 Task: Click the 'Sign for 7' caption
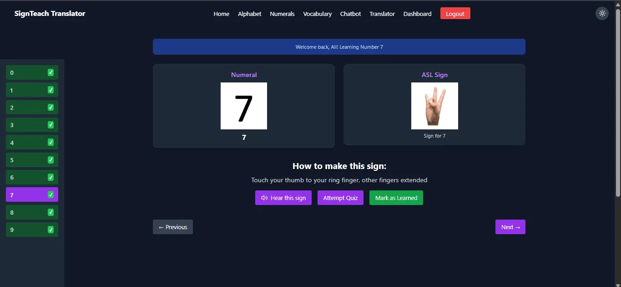point(434,136)
